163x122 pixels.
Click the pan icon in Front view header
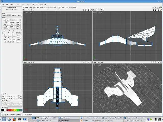84,10
